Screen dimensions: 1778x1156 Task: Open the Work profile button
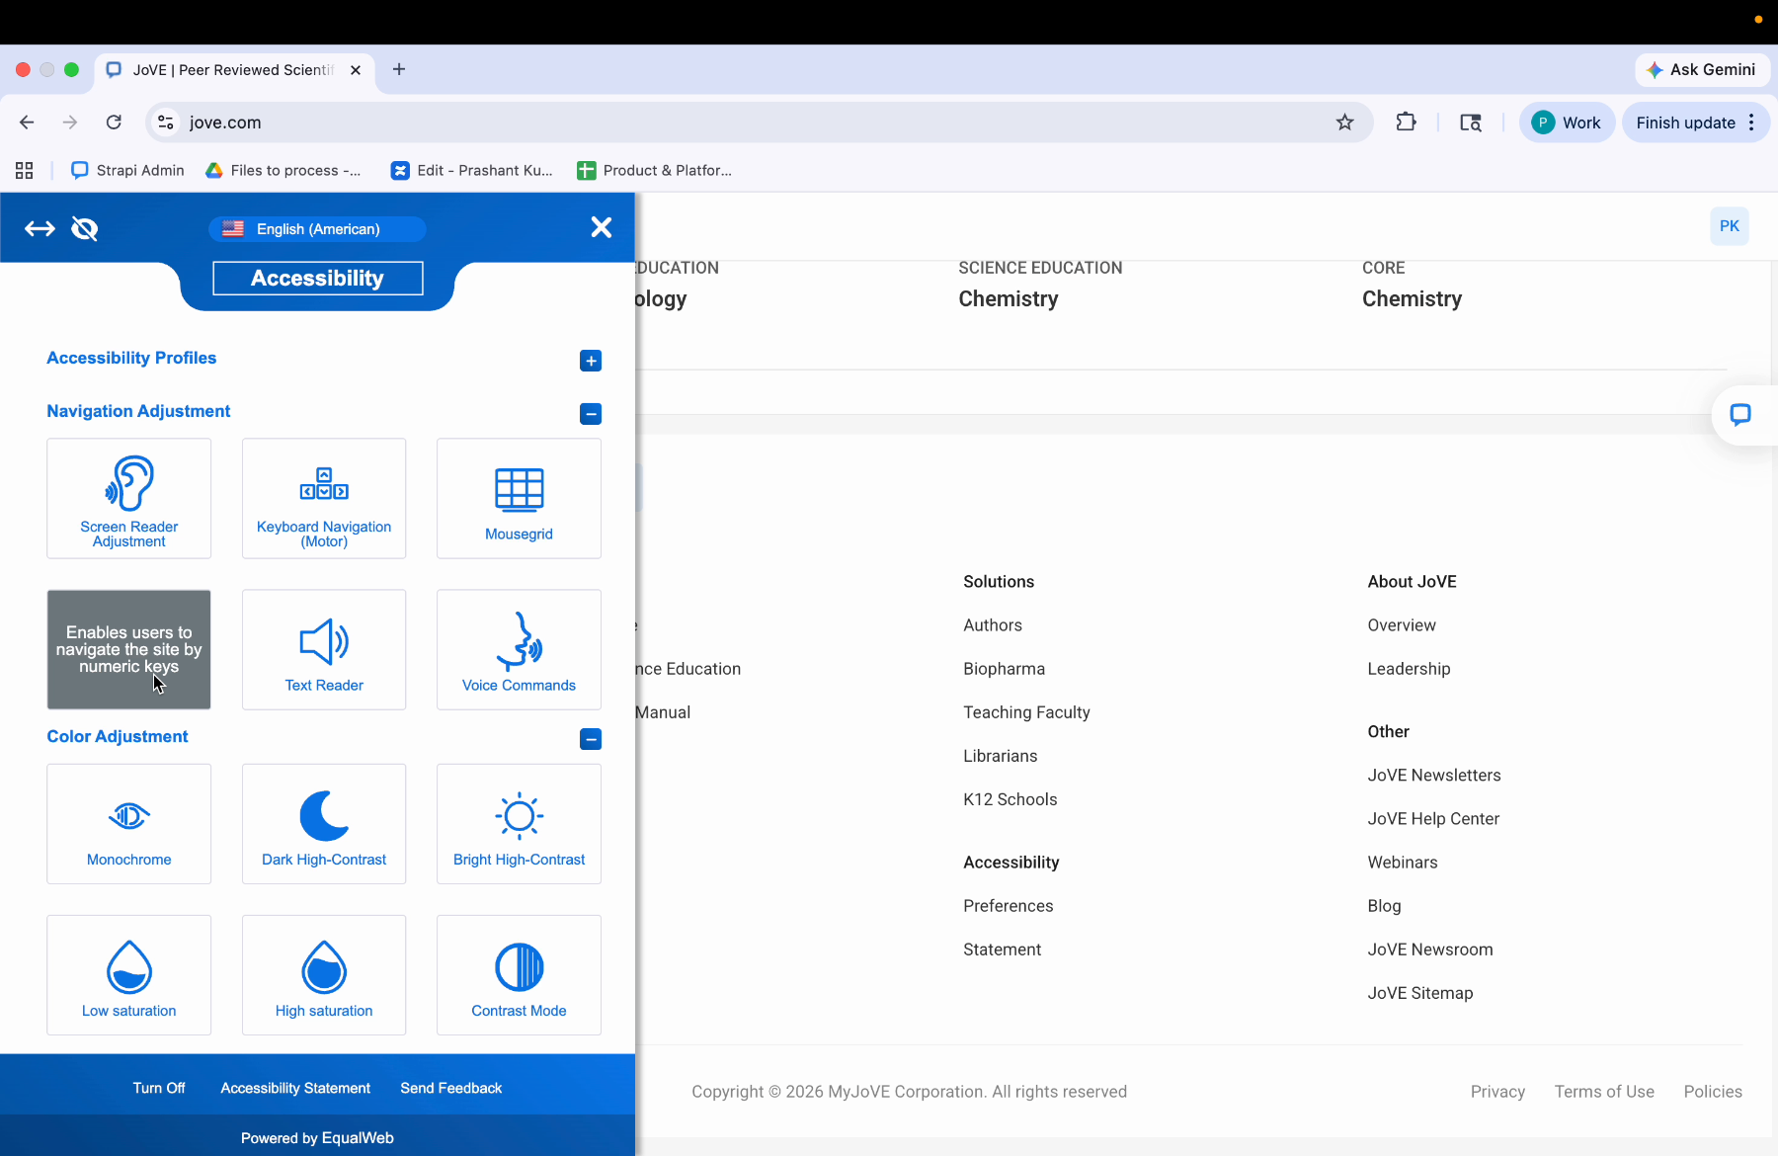(1567, 123)
